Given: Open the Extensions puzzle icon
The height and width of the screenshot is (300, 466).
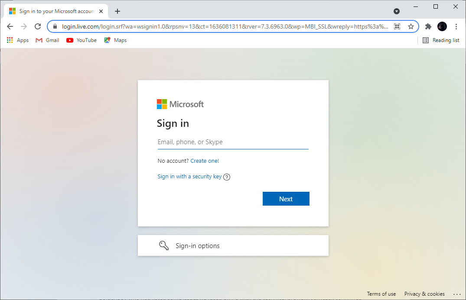Looking at the screenshot, I should 428,26.
